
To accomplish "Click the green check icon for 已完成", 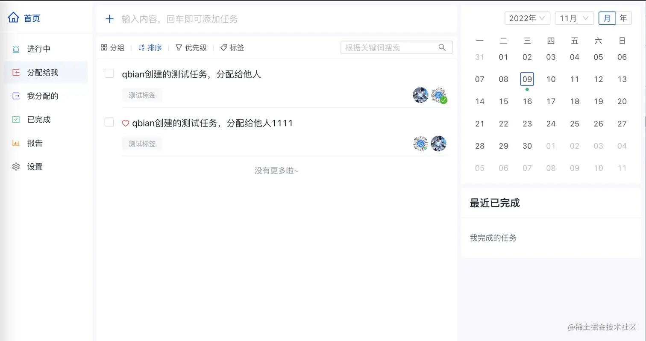I will coord(16,120).
